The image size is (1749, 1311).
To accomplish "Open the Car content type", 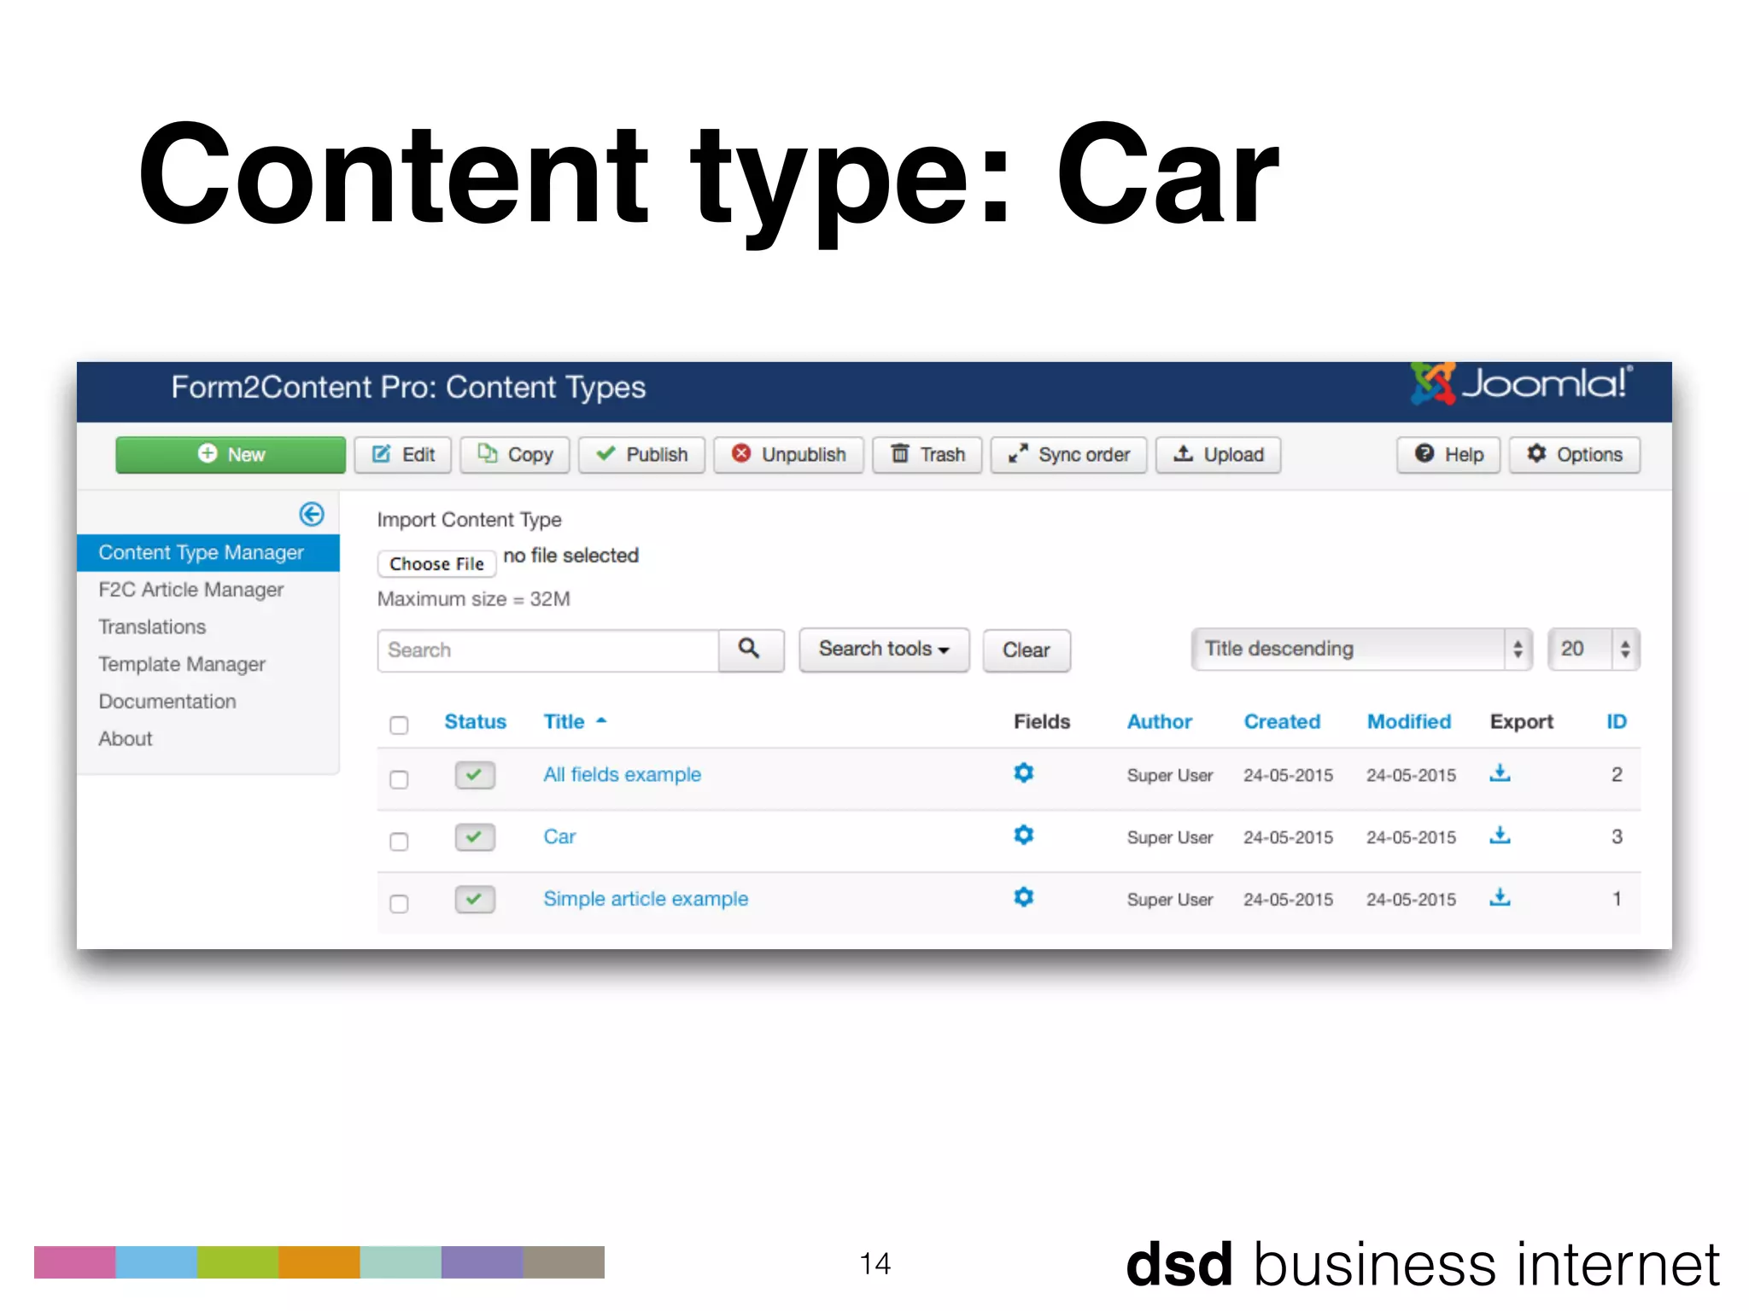I will click(559, 837).
